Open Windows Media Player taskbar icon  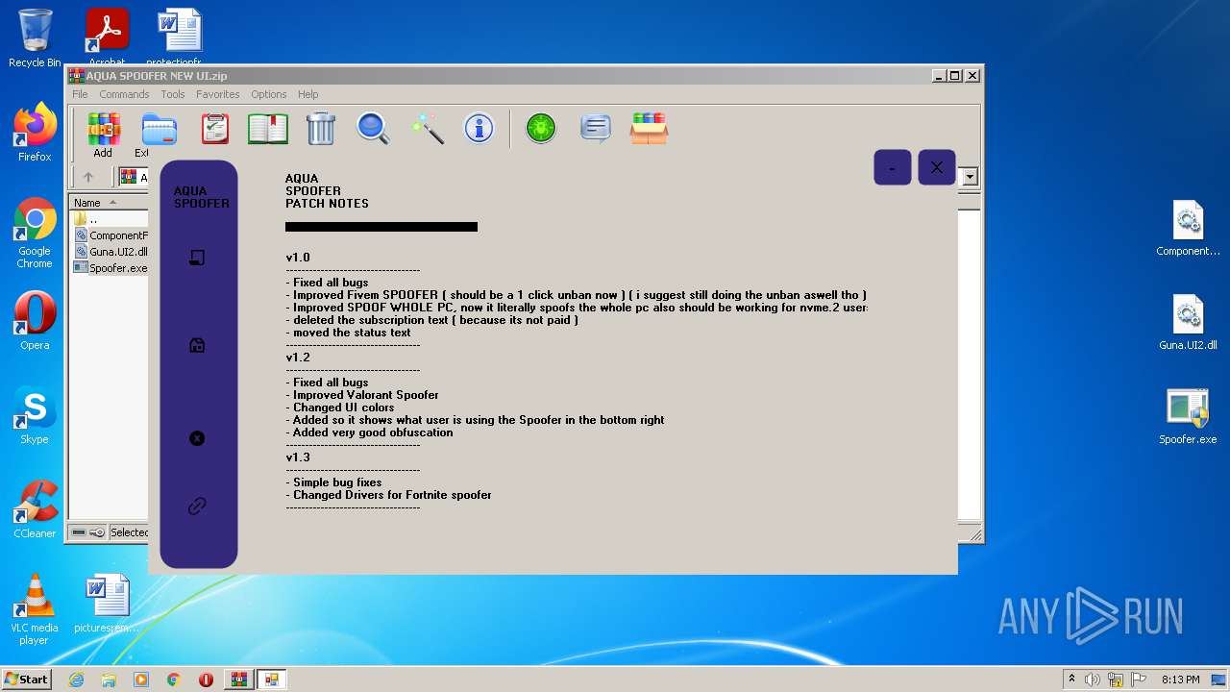tap(141, 680)
